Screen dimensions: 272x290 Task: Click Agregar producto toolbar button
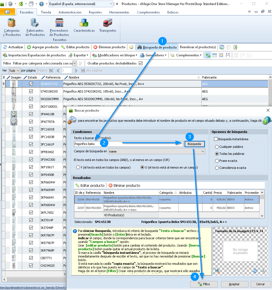tap(43, 47)
